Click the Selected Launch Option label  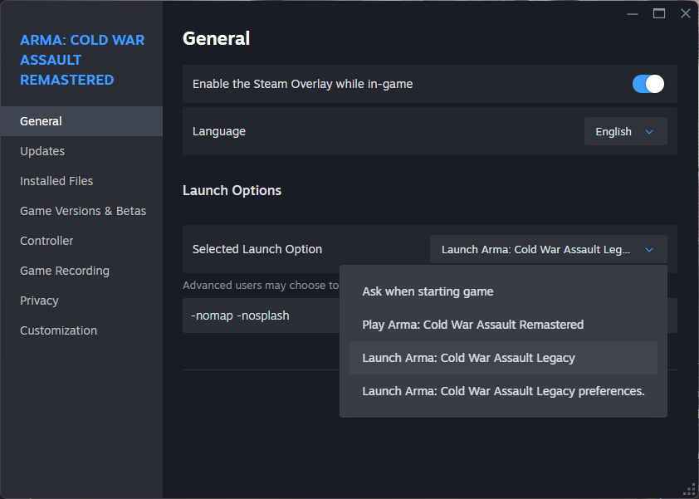(257, 249)
